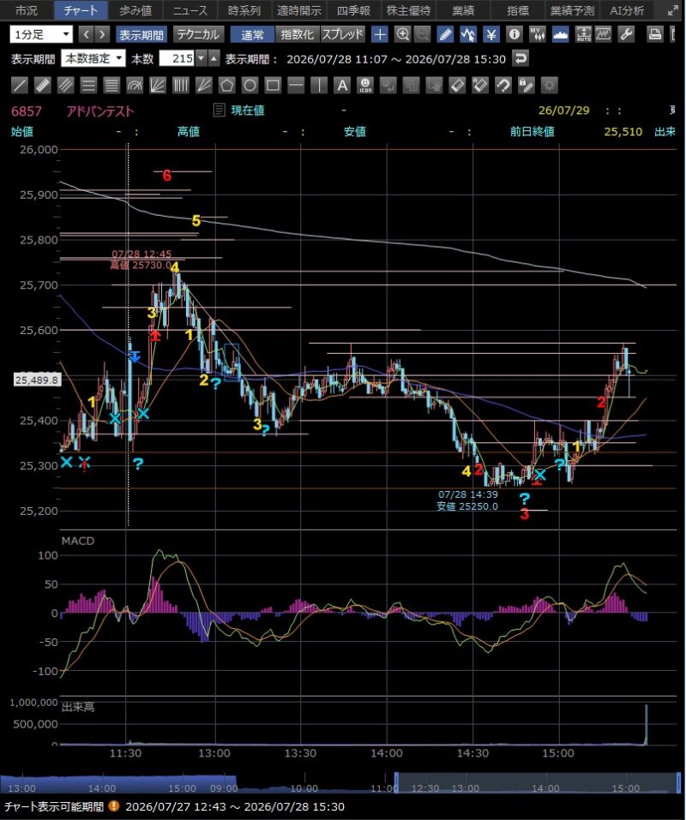Click the 25,489.8 price label
This screenshot has width=686, height=820.
click(x=37, y=380)
